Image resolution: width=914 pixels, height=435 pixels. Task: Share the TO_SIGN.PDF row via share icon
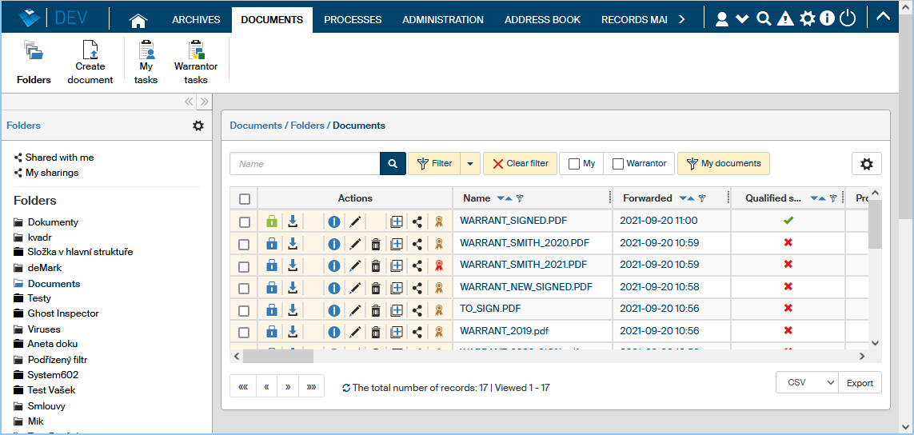[x=417, y=309]
